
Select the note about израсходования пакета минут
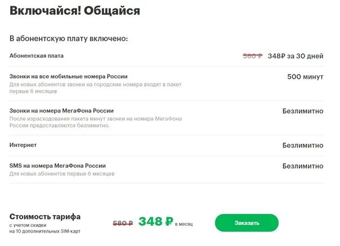click(x=96, y=122)
